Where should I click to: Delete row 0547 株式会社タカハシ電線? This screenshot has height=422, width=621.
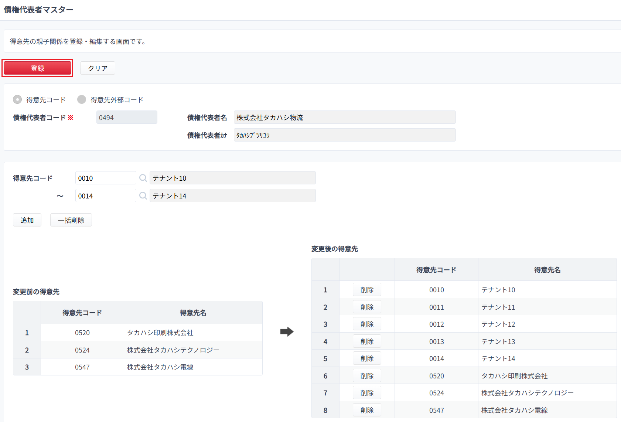point(367,410)
